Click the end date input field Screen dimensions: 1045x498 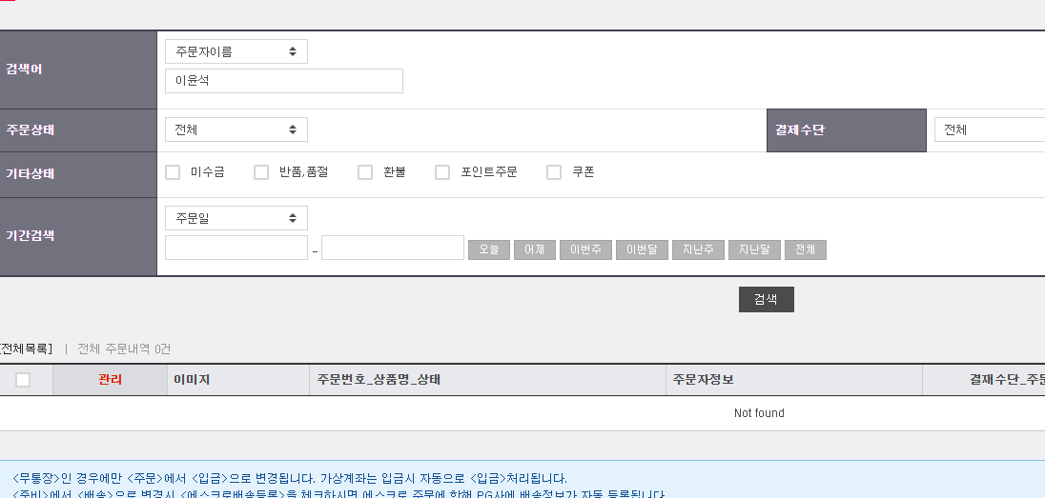392,249
